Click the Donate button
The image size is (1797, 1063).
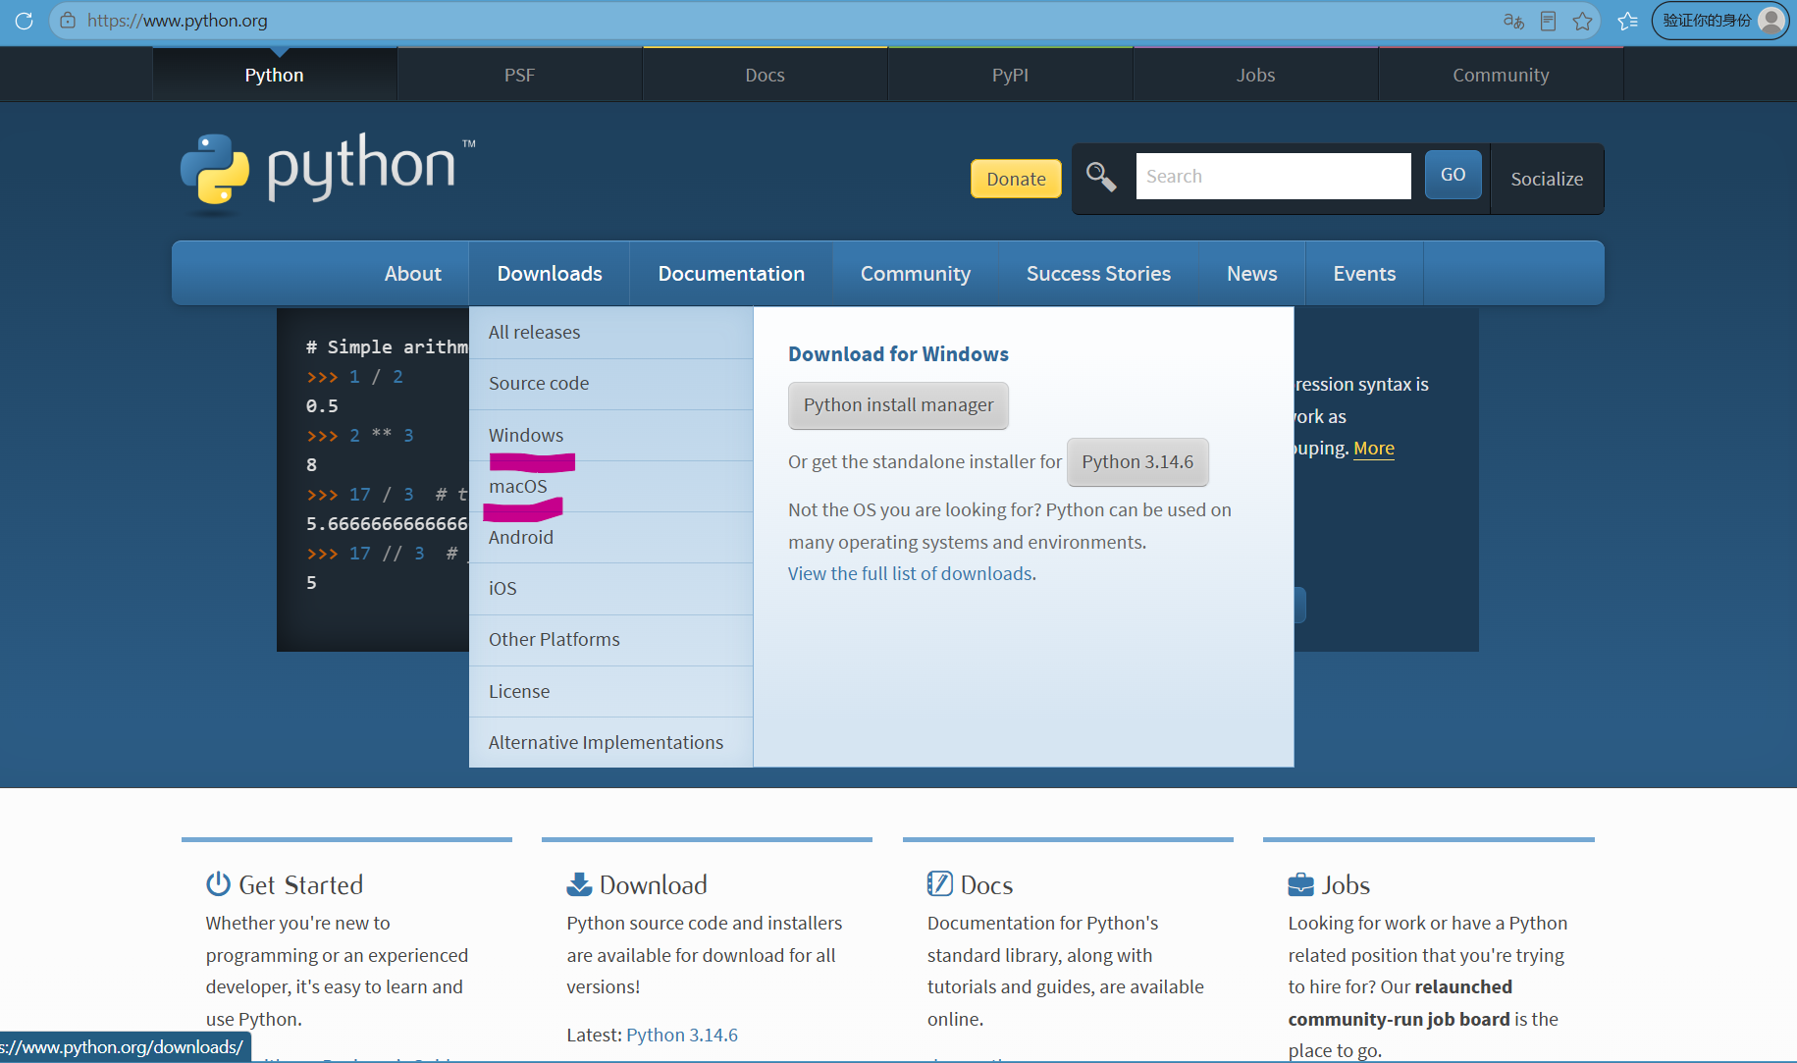point(1016,179)
